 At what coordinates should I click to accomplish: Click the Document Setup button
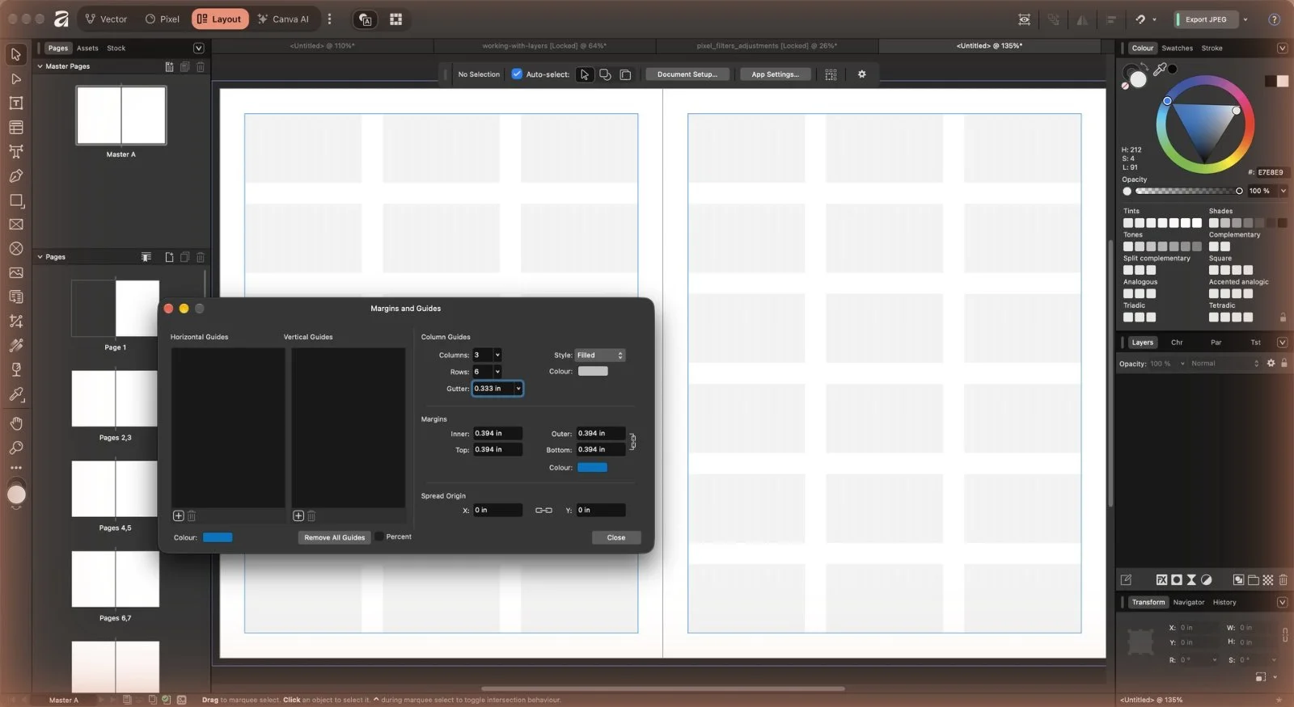point(687,74)
